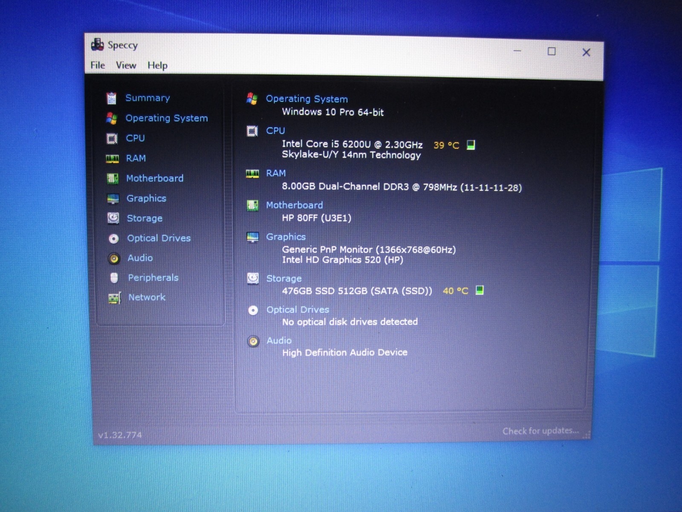Select Graphics in the sidebar list
The image size is (682, 512).
tap(146, 198)
